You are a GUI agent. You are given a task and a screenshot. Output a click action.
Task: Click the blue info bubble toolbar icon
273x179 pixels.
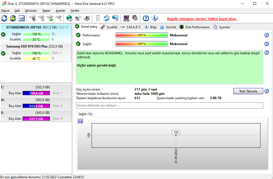pos(154,18)
